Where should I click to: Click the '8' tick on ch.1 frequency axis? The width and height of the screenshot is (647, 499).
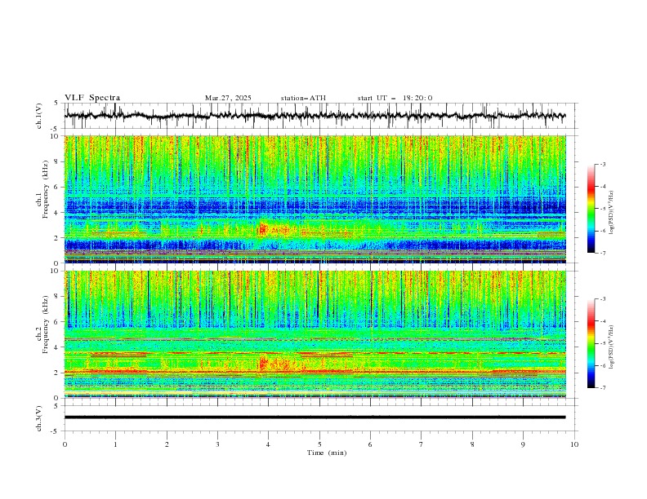point(57,161)
